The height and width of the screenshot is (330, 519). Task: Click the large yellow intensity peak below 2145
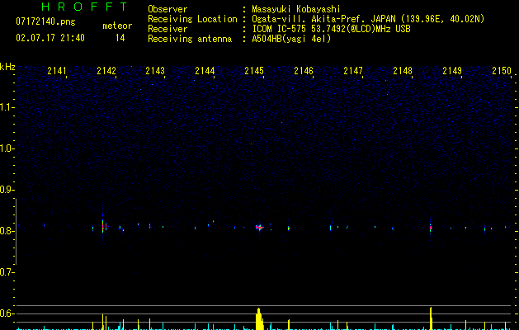(259, 319)
